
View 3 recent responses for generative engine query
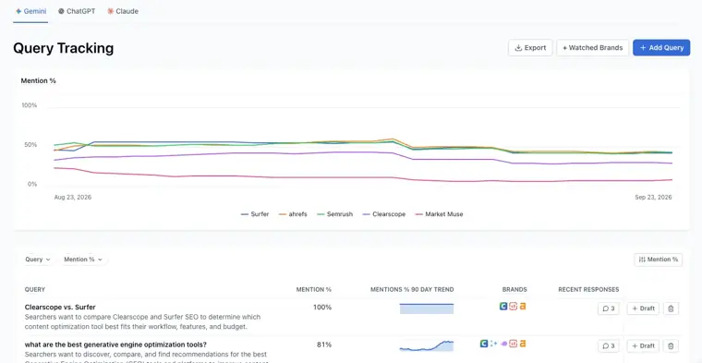point(609,346)
